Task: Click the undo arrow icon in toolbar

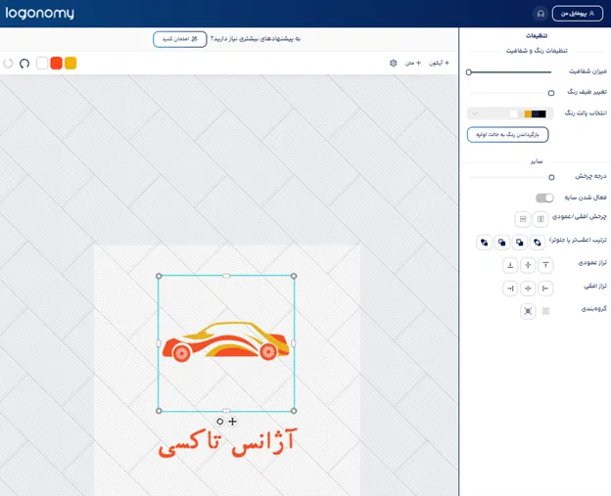Action: coord(24,63)
